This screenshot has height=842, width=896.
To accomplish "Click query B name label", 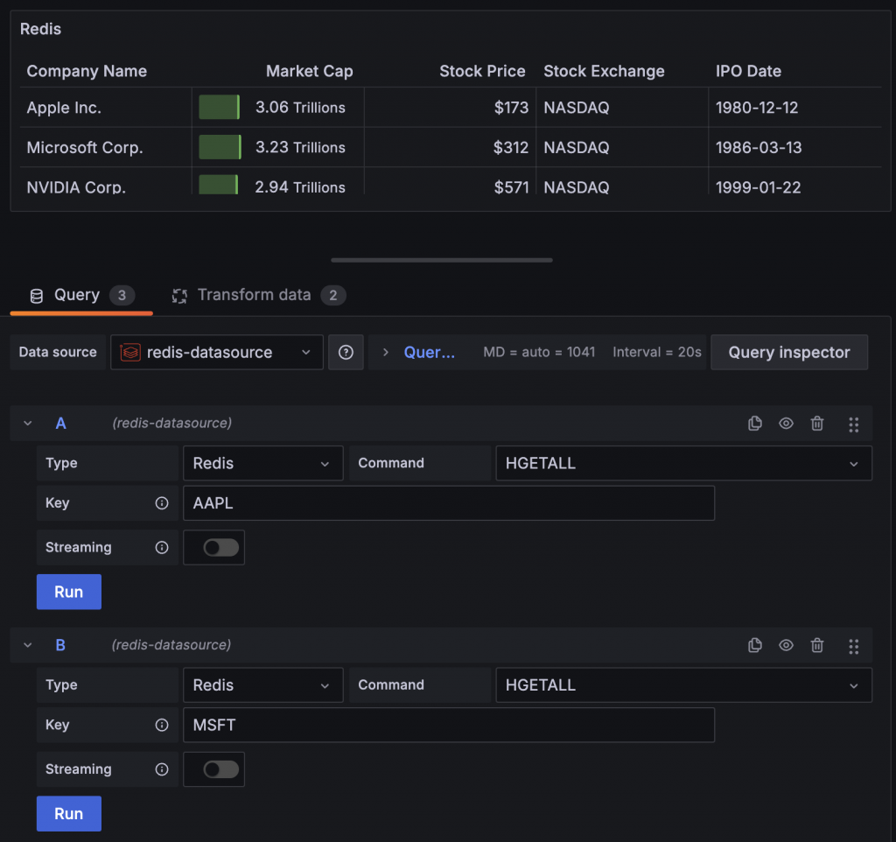I will [60, 645].
